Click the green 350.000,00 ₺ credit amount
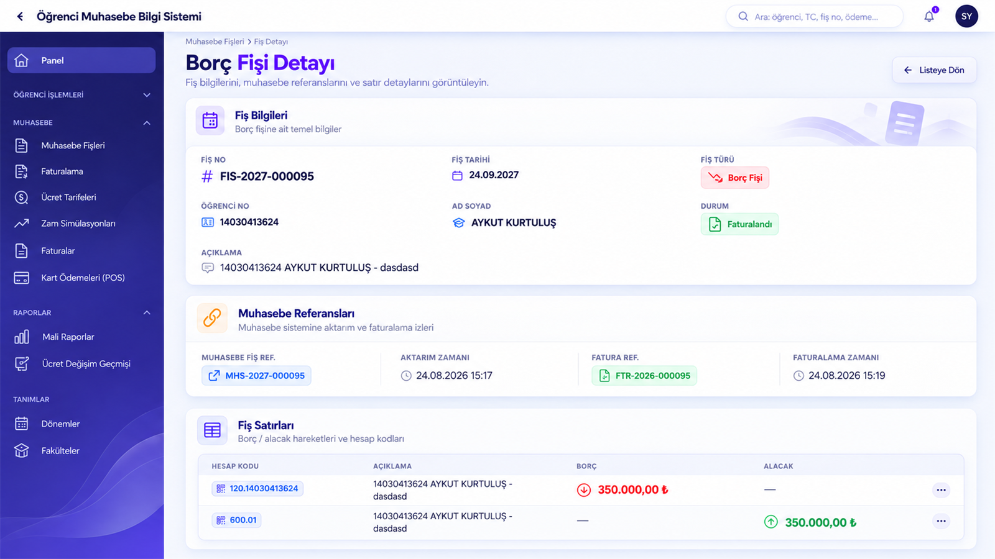 820,522
